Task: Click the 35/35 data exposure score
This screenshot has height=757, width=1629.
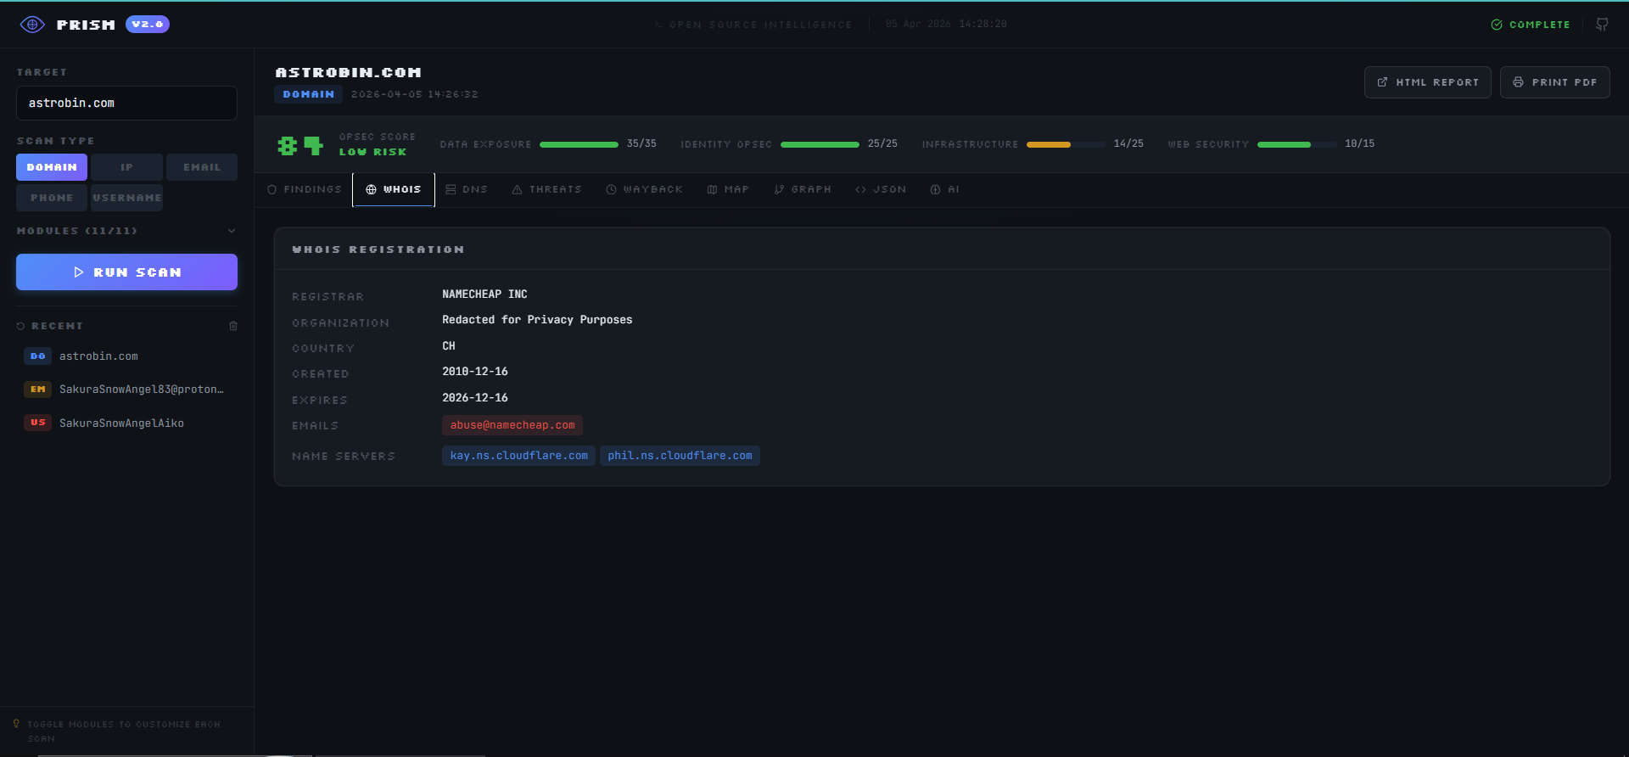Action: 641,144
